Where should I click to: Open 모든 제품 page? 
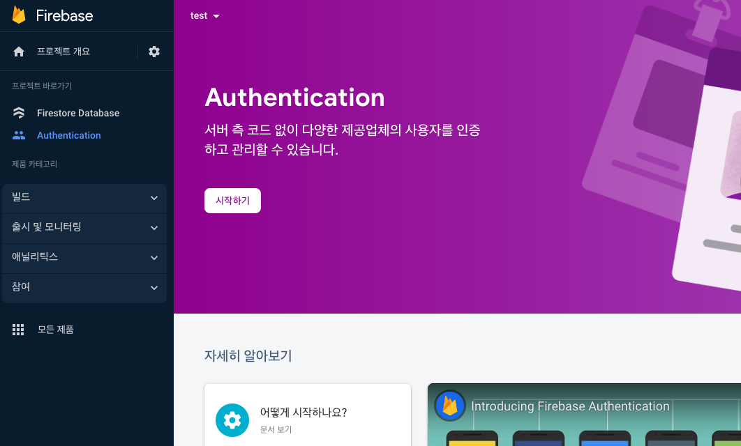(x=56, y=330)
